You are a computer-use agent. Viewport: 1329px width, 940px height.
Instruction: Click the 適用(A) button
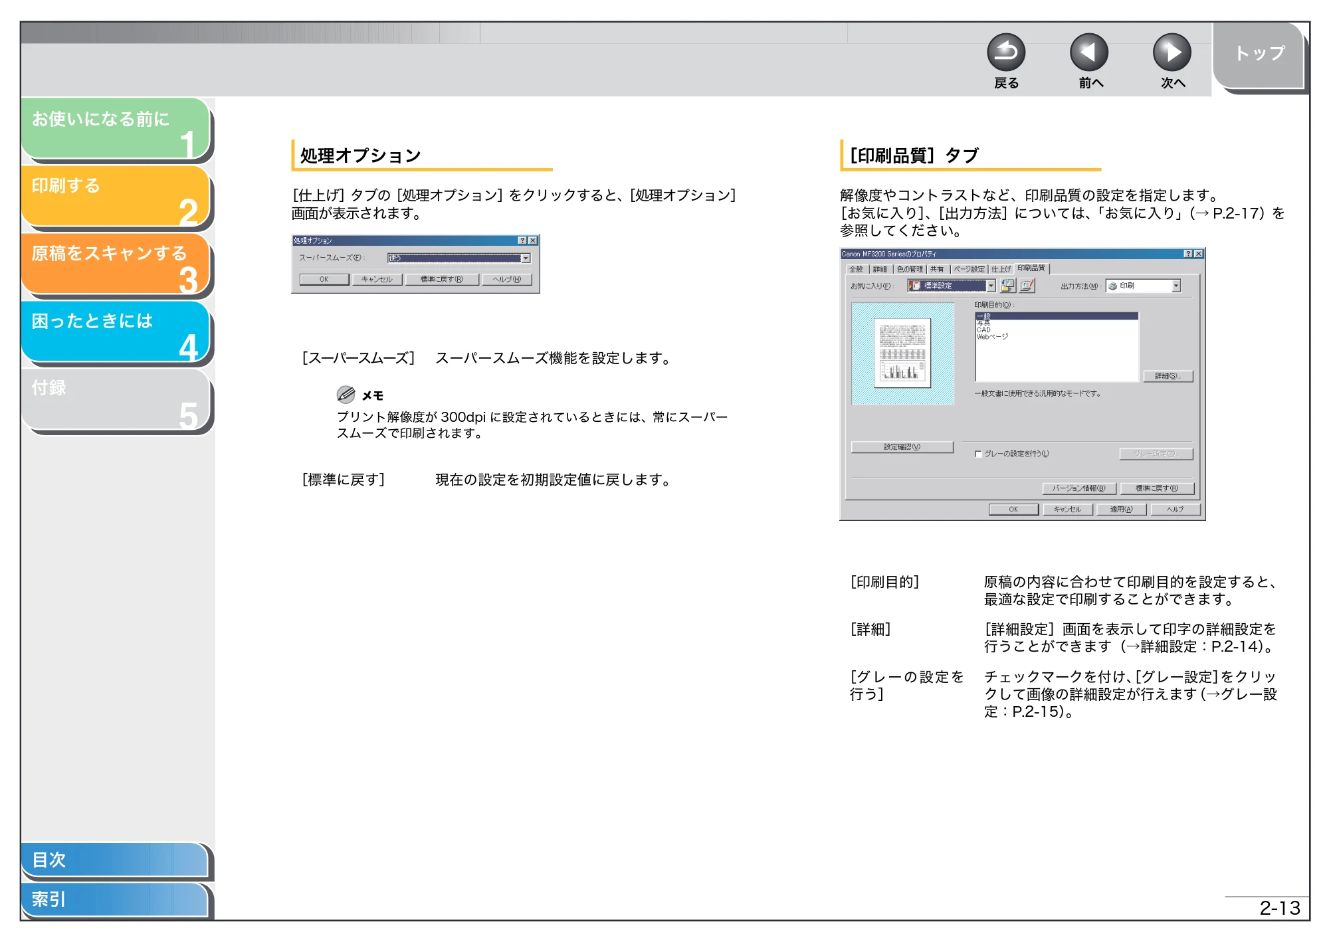pos(1120,510)
